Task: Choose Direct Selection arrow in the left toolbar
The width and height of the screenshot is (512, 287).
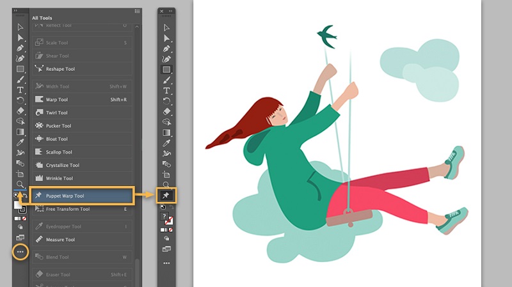Action: tap(20, 38)
